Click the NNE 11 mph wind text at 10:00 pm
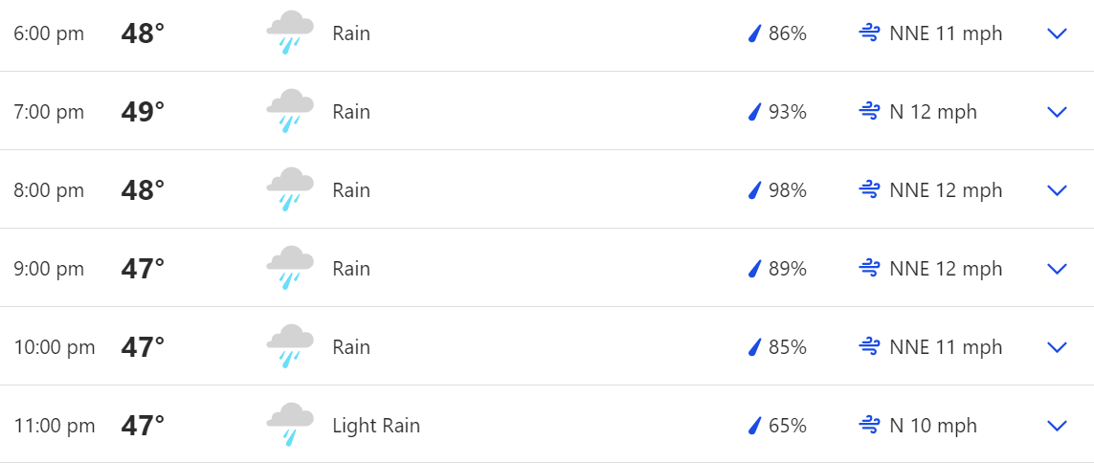1094x463 pixels. (x=946, y=347)
